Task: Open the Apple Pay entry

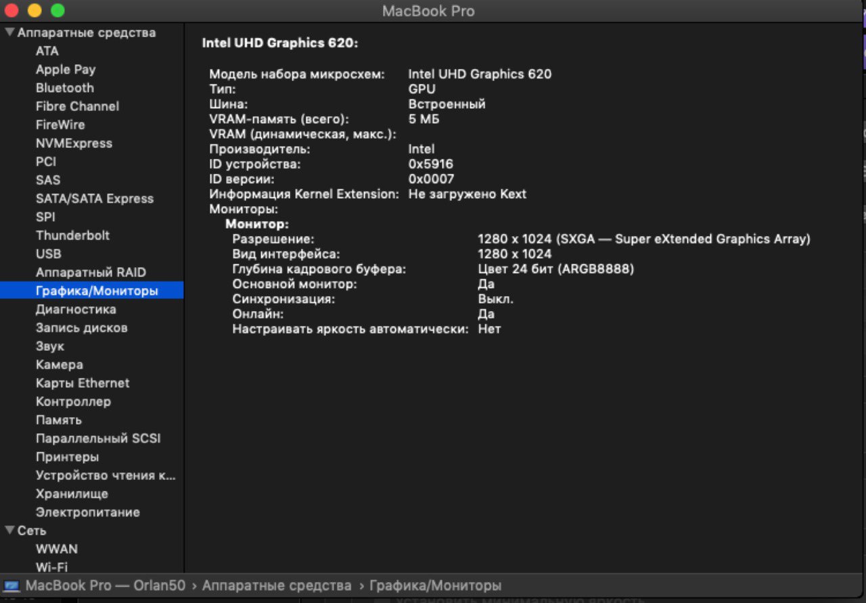Action: (x=66, y=70)
